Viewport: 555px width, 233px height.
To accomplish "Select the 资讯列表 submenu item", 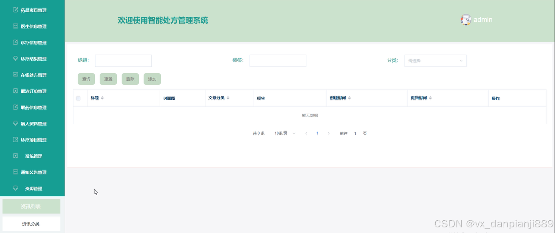I will (31, 207).
